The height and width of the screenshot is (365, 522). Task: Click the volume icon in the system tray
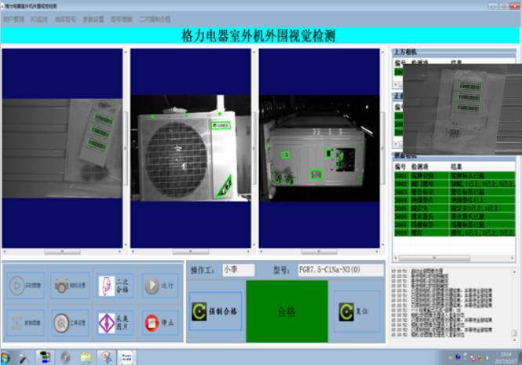coord(487,358)
